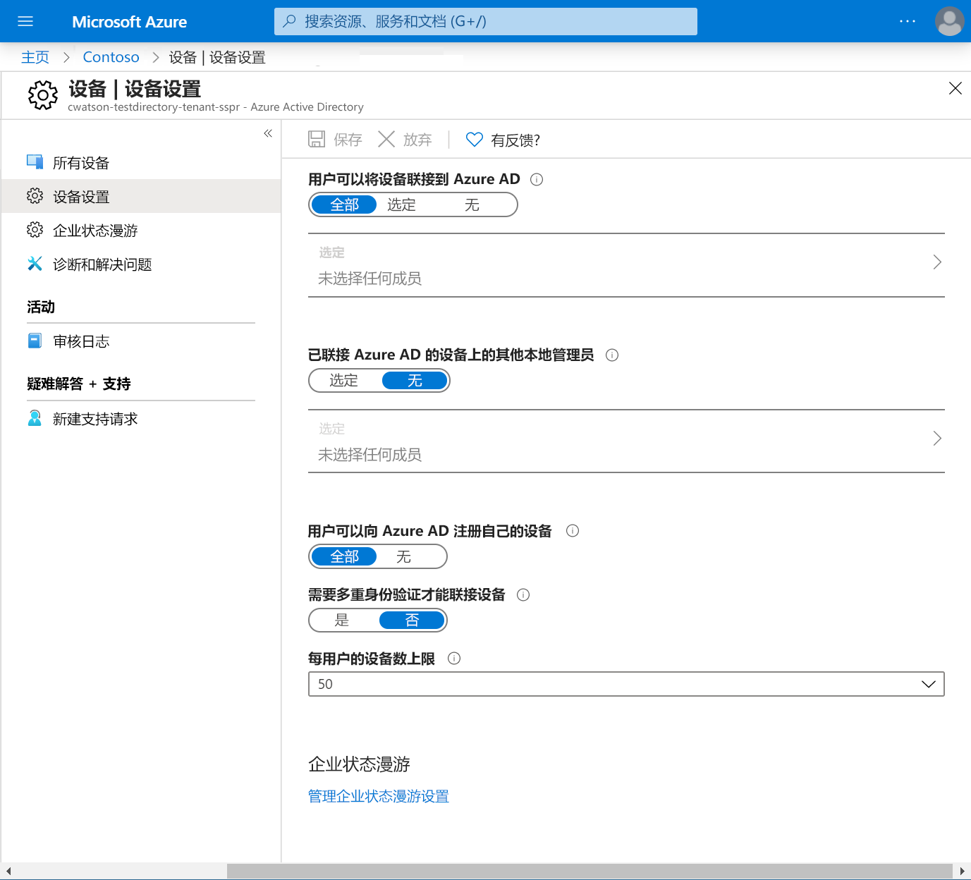Focus the 搜索资源、服务和文档 search box
Screen dimensions: 971x880
coord(486,21)
